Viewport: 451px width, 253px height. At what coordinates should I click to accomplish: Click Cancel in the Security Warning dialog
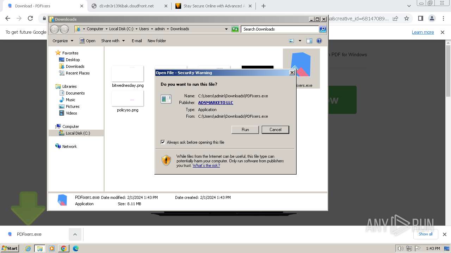point(276,130)
